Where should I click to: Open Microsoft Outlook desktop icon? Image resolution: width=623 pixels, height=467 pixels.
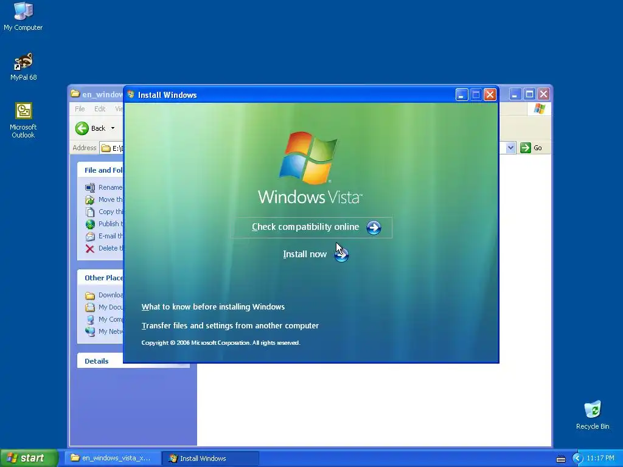23,120
